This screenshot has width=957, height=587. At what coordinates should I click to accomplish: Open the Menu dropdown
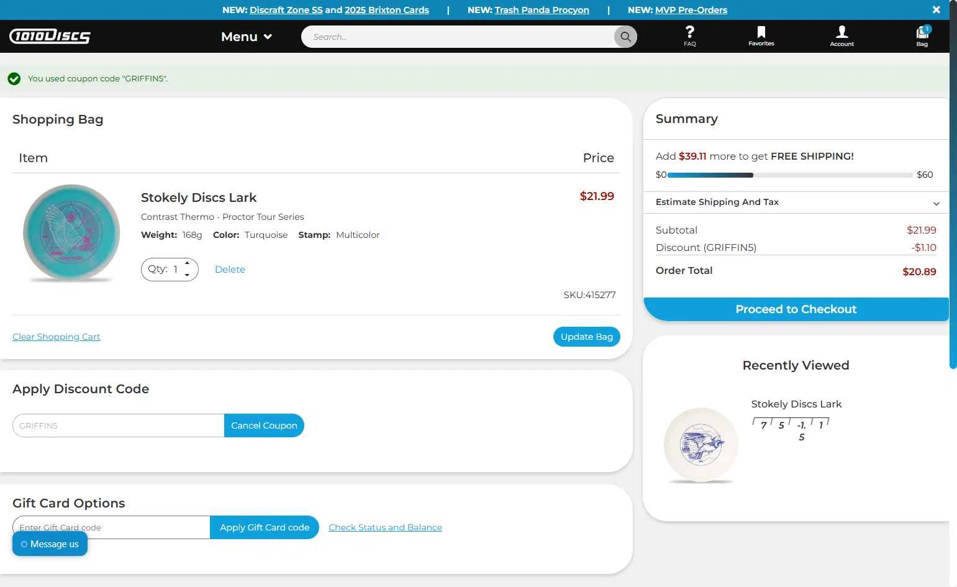[247, 37]
